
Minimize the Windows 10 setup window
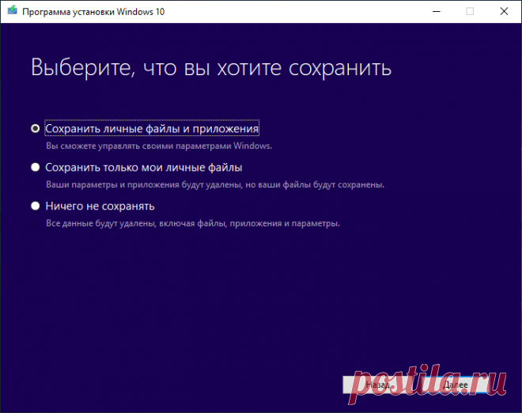pyautogui.click(x=437, y=11)
